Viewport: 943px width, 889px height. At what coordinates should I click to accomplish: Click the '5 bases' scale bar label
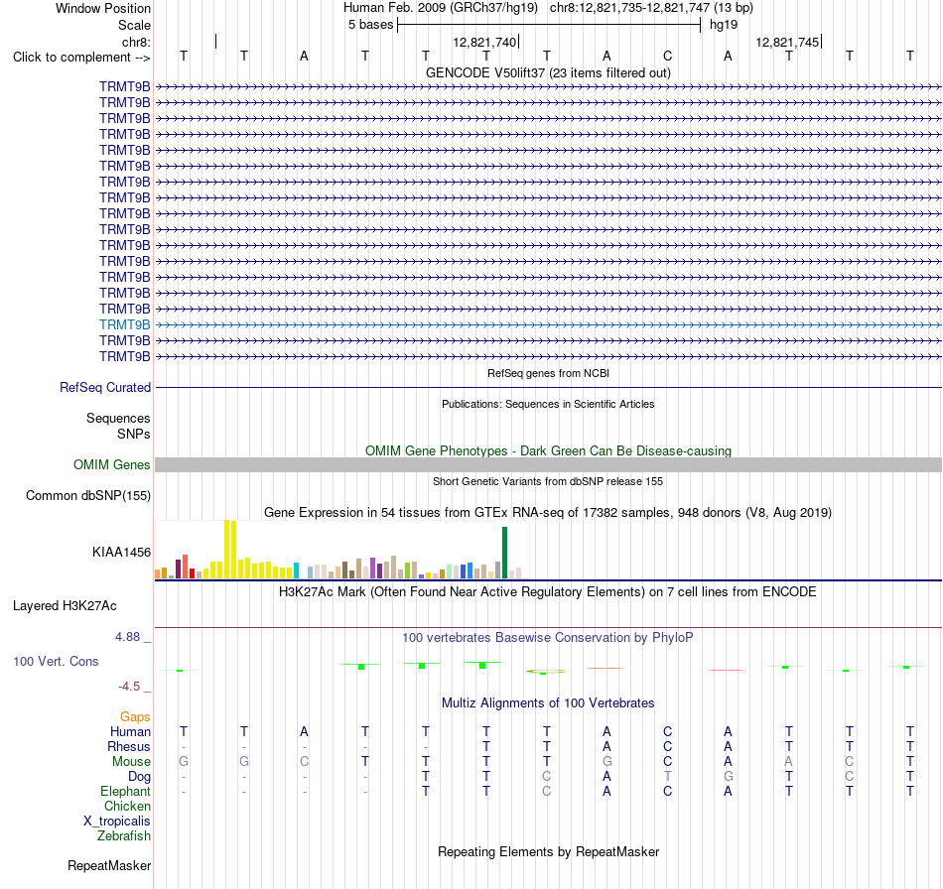(370, 25)
